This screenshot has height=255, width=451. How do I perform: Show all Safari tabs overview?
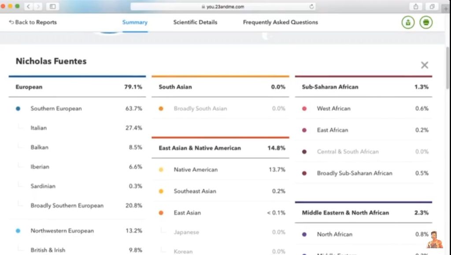tap(432, 7)
